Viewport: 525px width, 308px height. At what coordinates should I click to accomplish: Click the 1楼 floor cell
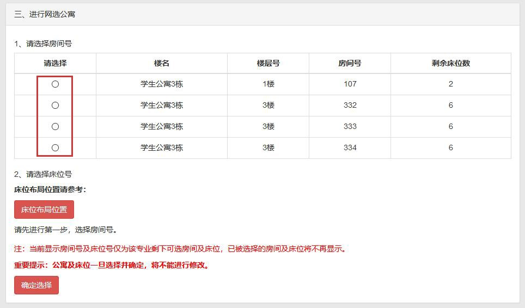click(x=268, y=84)
